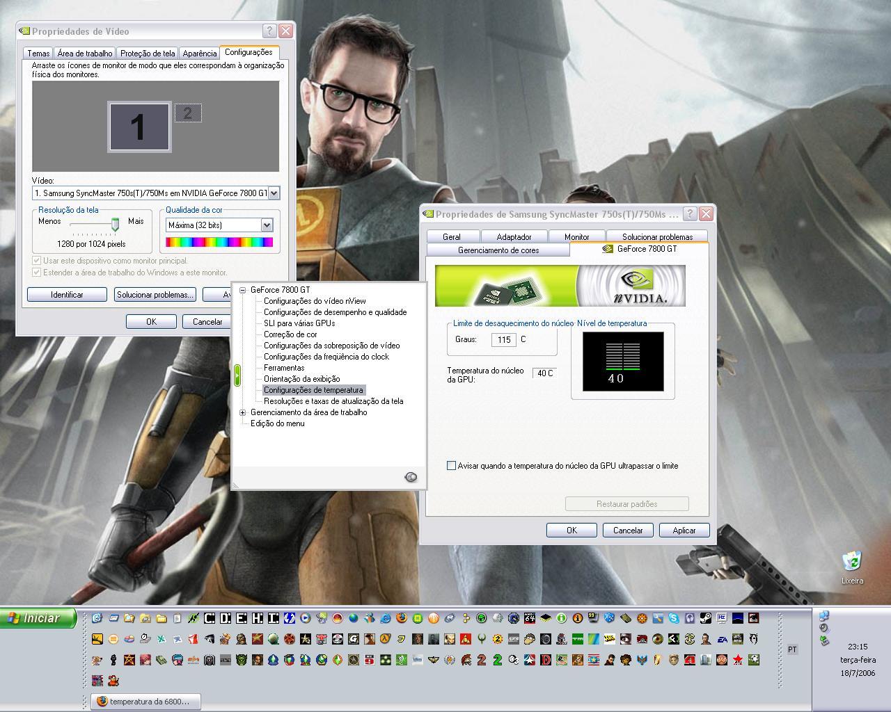891x712 pixels.
Task: Open the Vídeo monitor dropdown
Action: coord(274,193)
